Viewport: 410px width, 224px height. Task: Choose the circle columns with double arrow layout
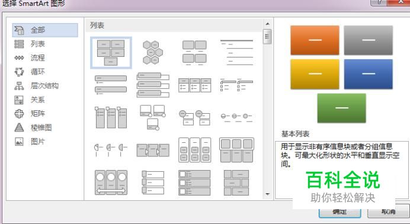coord(111,183)
